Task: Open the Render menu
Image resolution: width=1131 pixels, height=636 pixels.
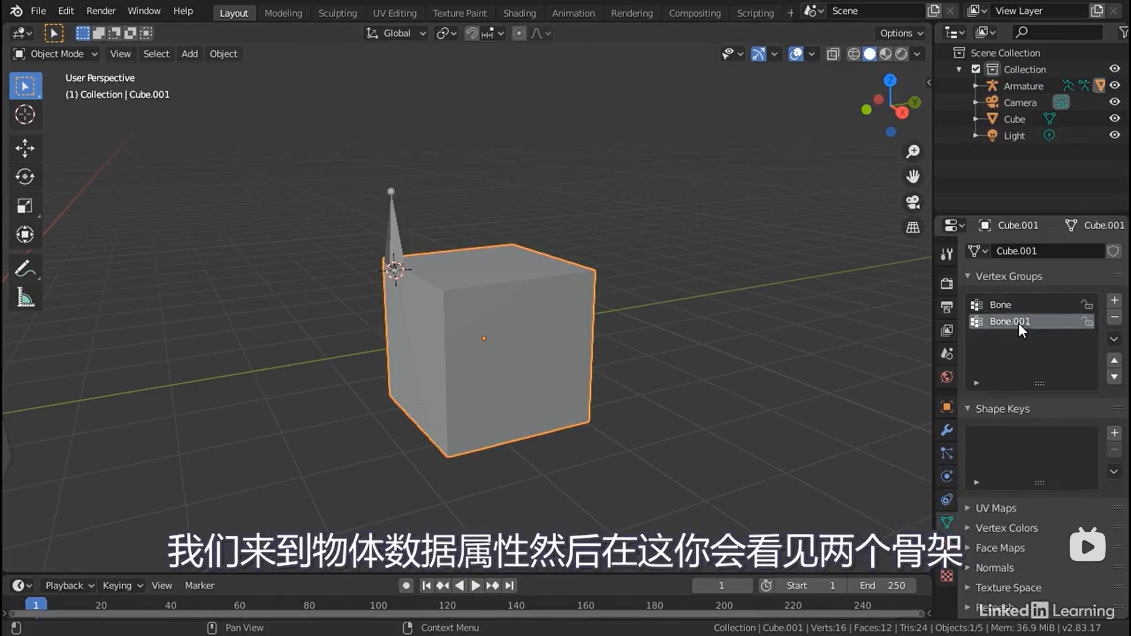Action: tap(101, 11)
